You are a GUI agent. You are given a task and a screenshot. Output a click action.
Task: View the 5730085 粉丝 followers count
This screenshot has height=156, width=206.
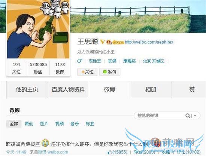38,68
